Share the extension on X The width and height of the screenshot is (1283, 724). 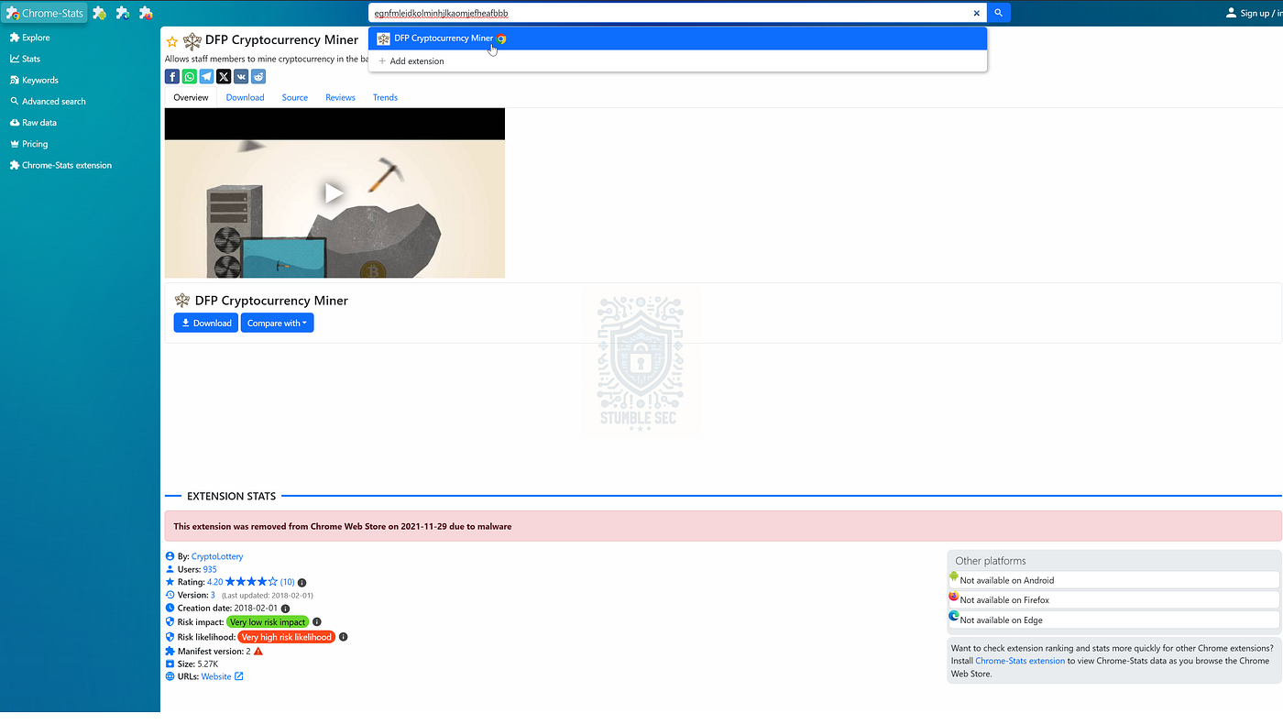224,77
